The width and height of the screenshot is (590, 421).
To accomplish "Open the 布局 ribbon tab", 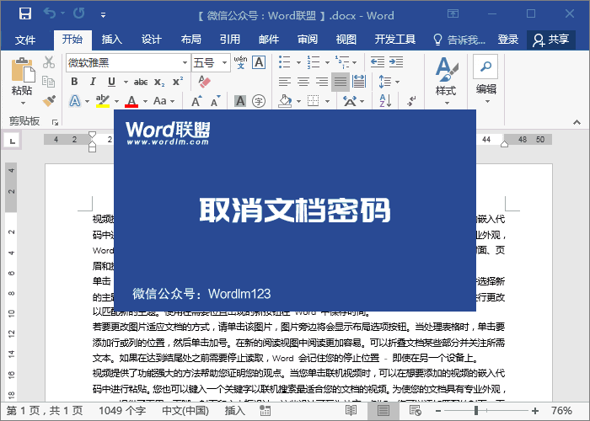I will (190, 39).
